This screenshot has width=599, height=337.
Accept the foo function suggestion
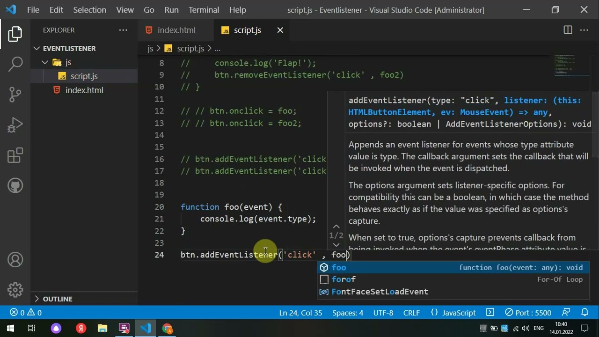(453, 267)
